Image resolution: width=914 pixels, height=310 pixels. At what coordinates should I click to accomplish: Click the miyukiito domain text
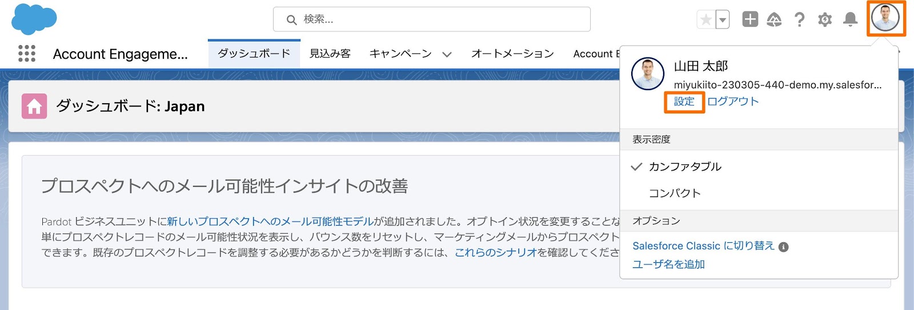[x=777, y=85]
